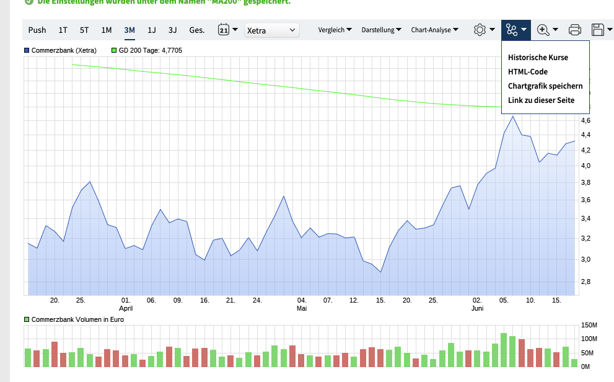614x382 pixels.
Task: Expand the arrow beside the zoom icon
Action: click(555, 29)
